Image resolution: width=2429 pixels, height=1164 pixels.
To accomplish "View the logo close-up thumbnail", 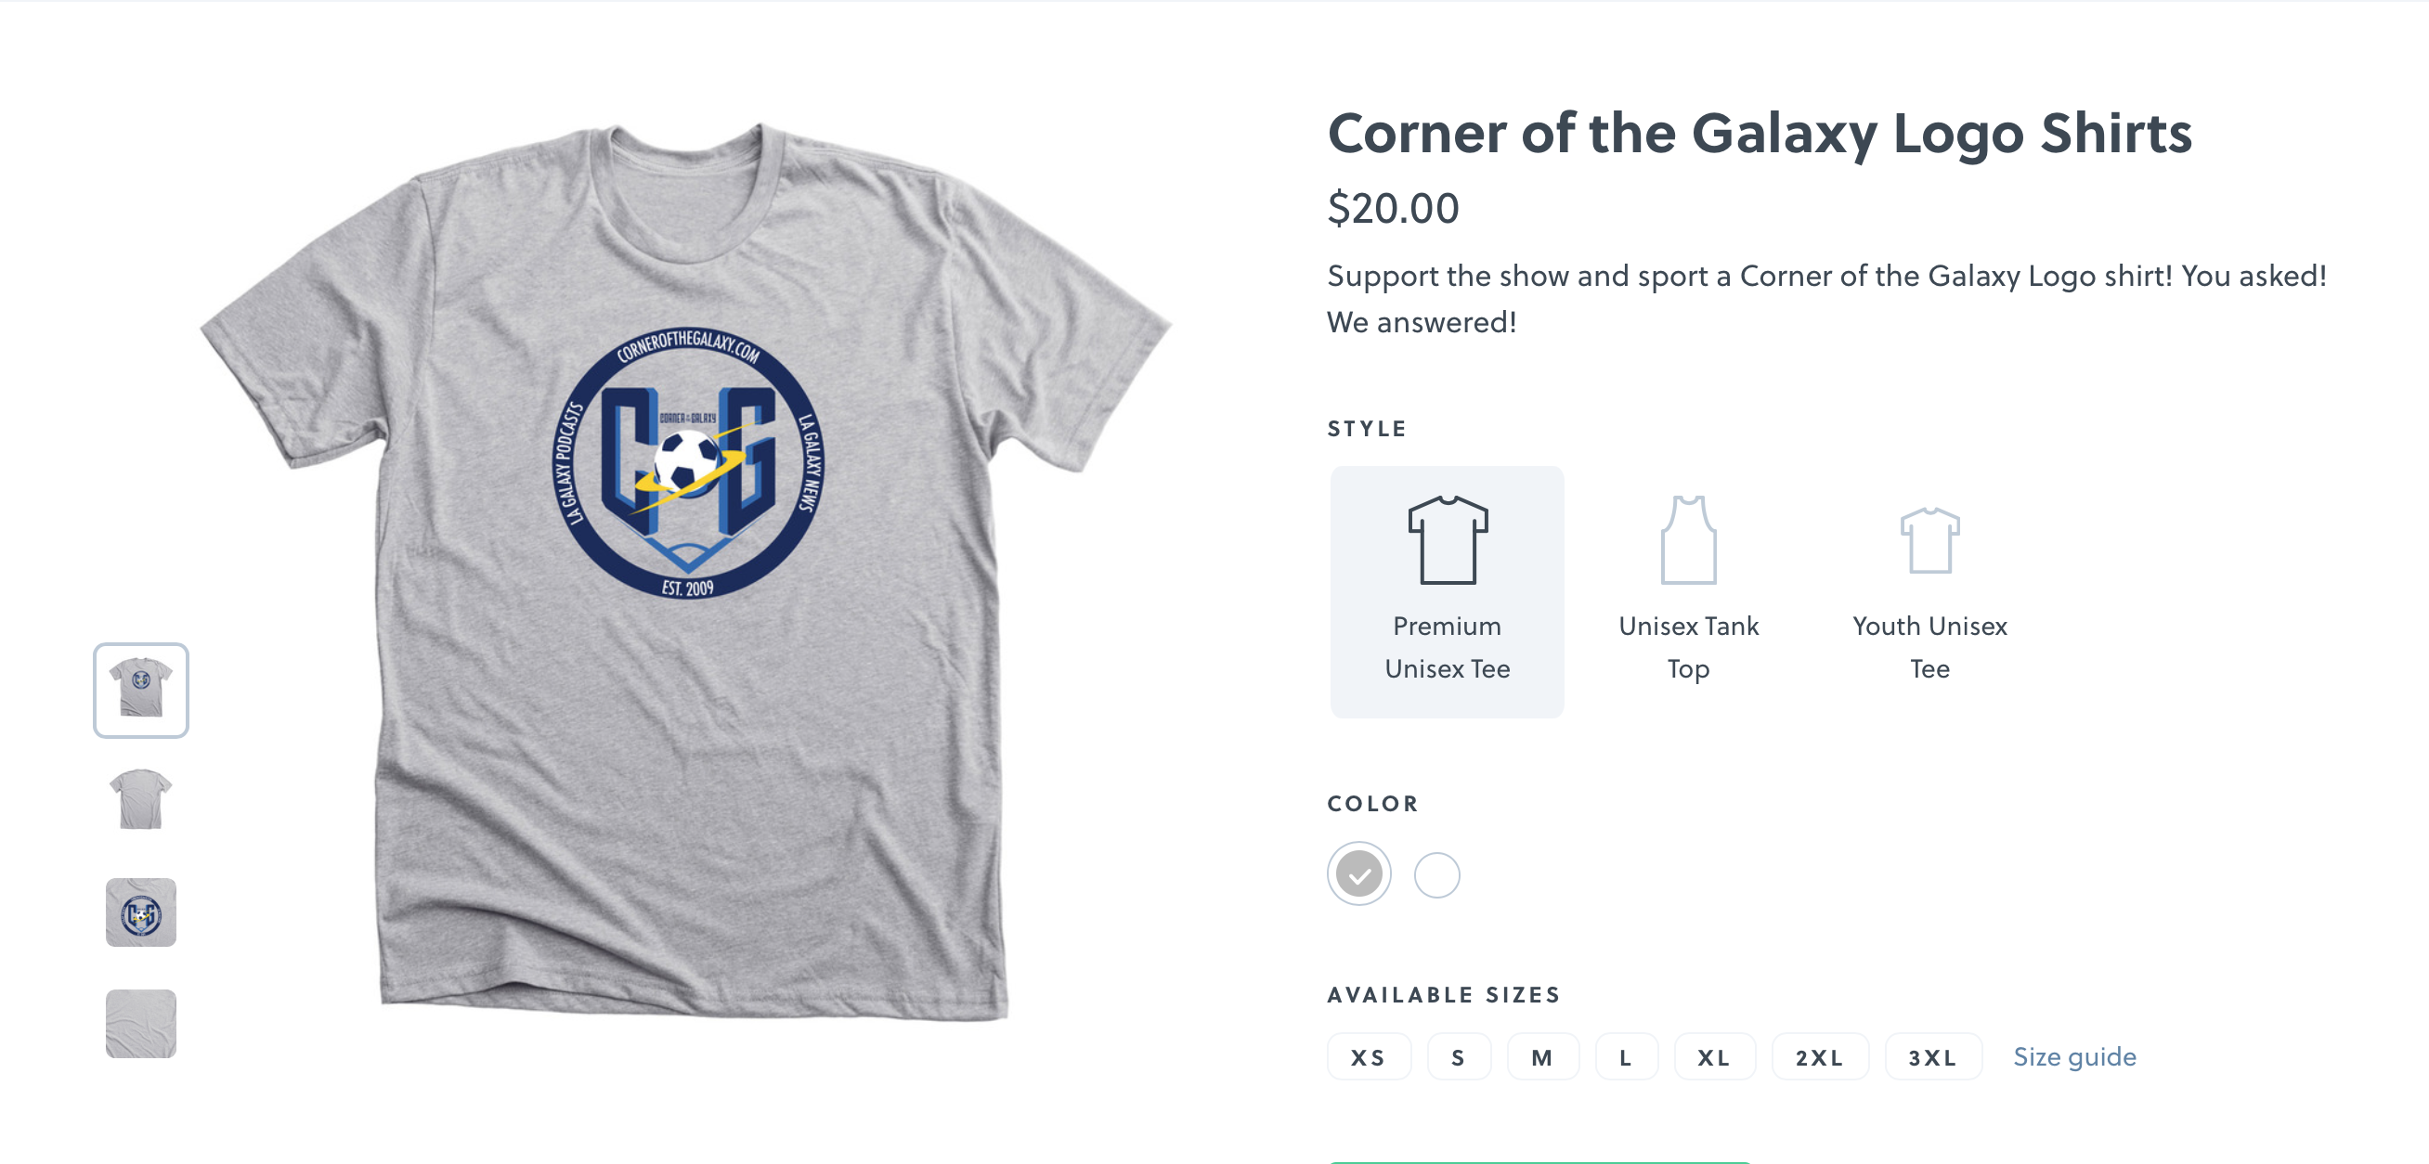I will pos(140,912).
